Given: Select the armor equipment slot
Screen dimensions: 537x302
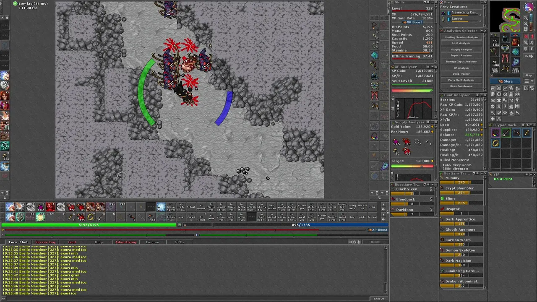Looking at the screenshot, I should click(505, 48).
